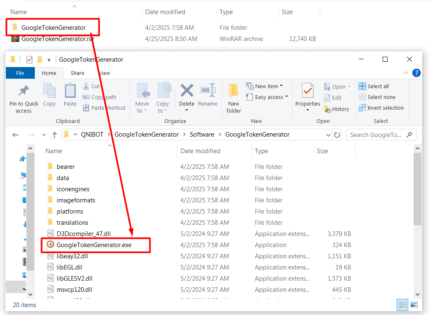431x315 pixels.
Task: Click file list vertical scrollbar down arrow
Action: pyautogui.click(x=417, y=294)
